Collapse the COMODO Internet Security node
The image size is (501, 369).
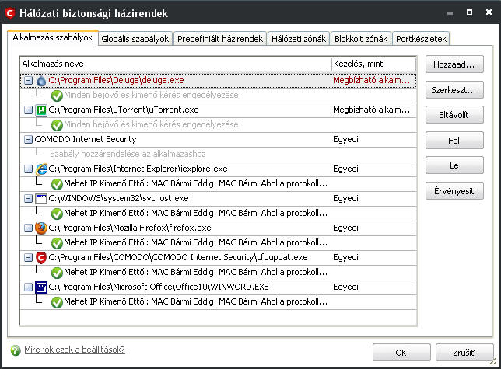pos(29,139)
